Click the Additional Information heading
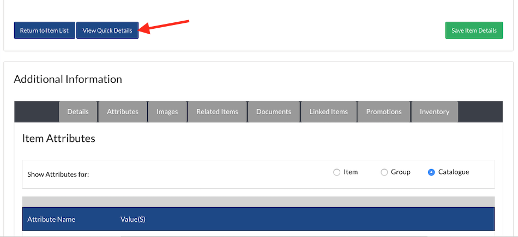Screen dimensions: 518x237 point(68,79)
